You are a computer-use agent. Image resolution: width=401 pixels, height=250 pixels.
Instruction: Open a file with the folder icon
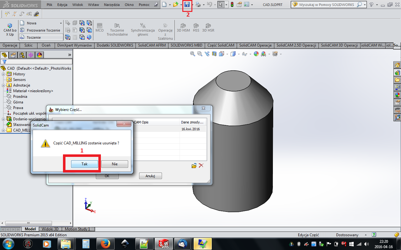coord(176,5)
